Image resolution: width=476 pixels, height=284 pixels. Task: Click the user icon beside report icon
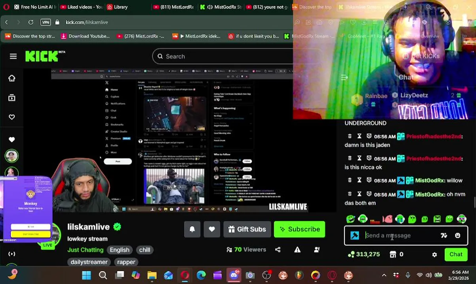(317, 249)
